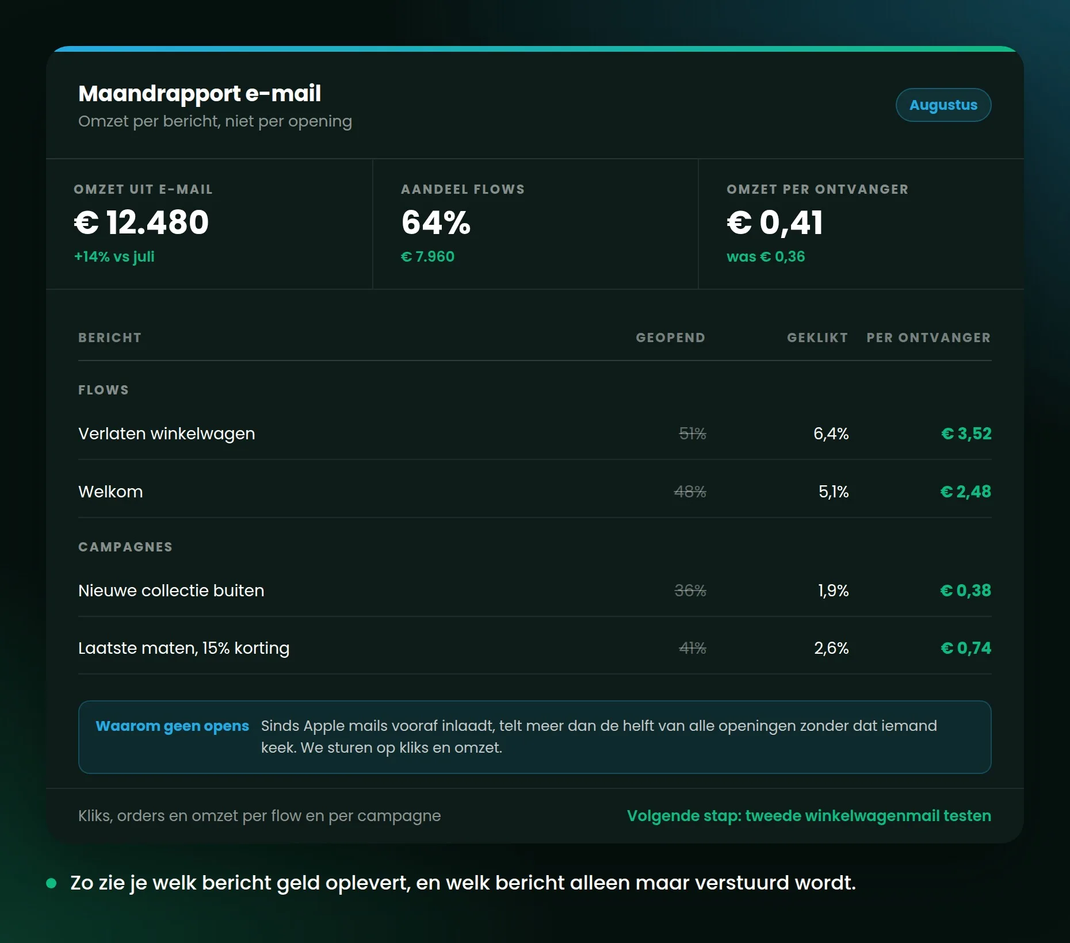Click the BERICHT column header

110,338
